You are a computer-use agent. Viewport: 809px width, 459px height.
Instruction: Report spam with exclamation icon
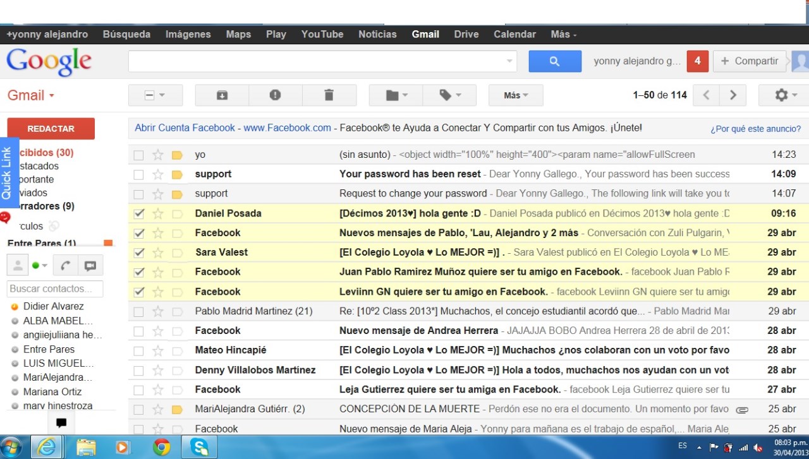(x=275, y=95)
